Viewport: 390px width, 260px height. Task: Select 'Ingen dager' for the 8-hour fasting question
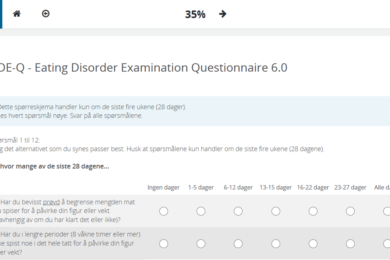click(164, 243)
